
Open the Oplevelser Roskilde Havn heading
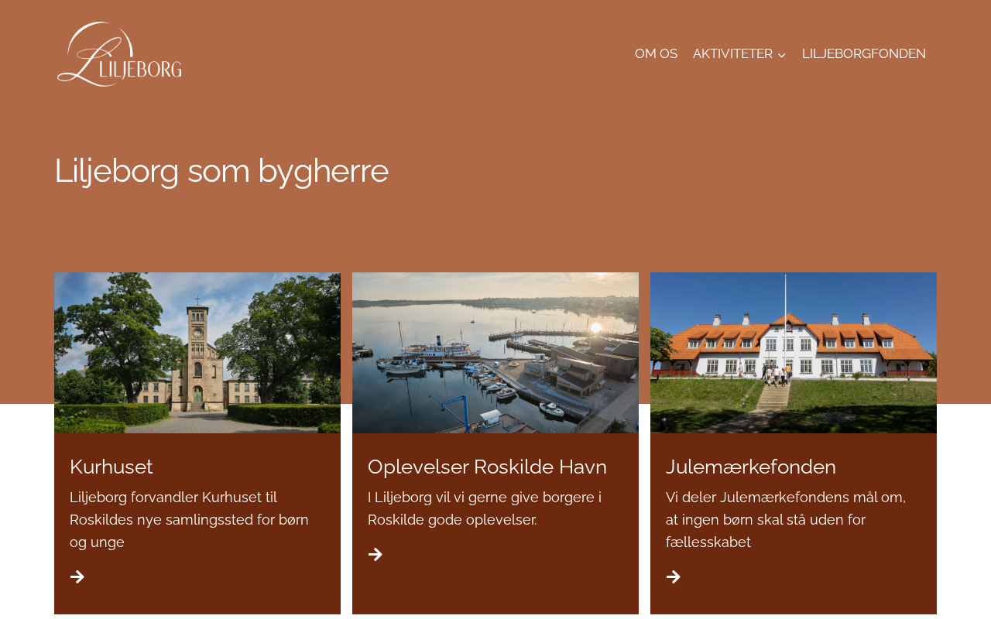pyautogui.click(x=487, y=467)
